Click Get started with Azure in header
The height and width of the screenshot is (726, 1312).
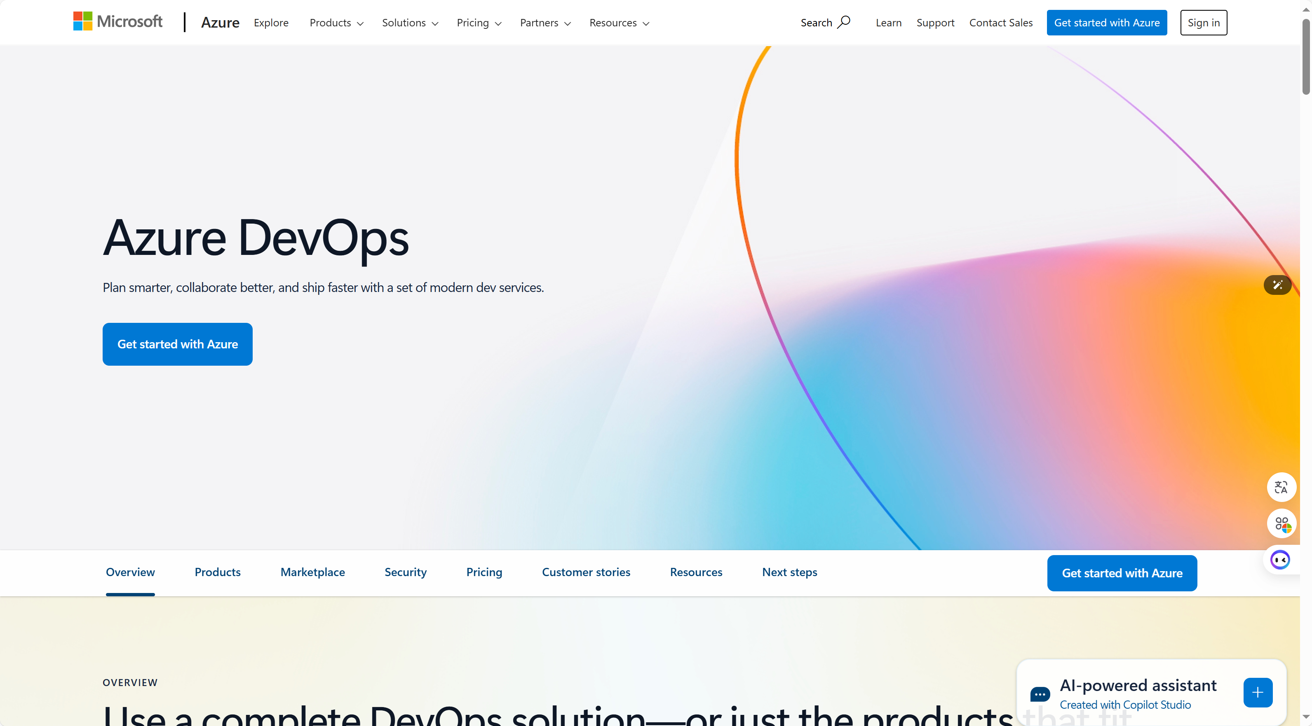(x=1107, y=22)
